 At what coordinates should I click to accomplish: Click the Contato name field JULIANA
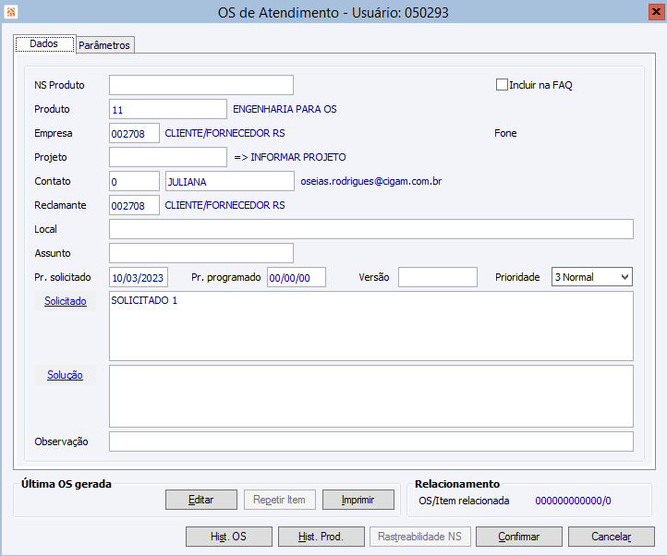pyautogui.click(x=230, y=181)
